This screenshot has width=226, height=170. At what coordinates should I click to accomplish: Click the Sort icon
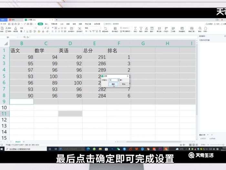coord(146,28)
